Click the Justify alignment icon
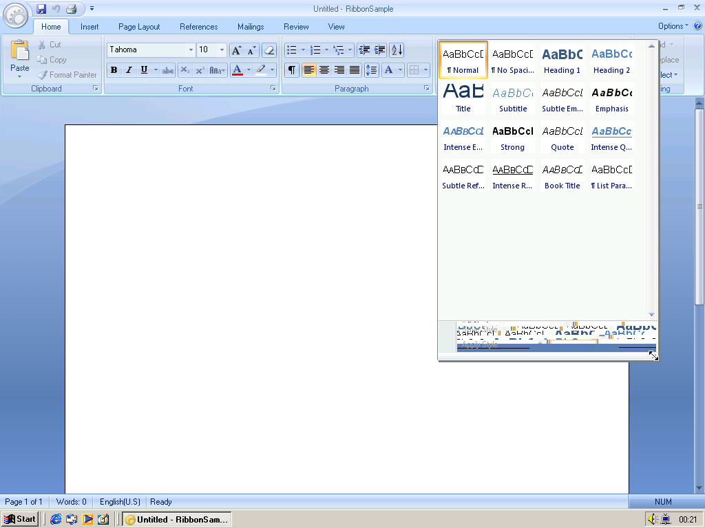The height and width of the screenshot is (528, 705). pos(355,69)
